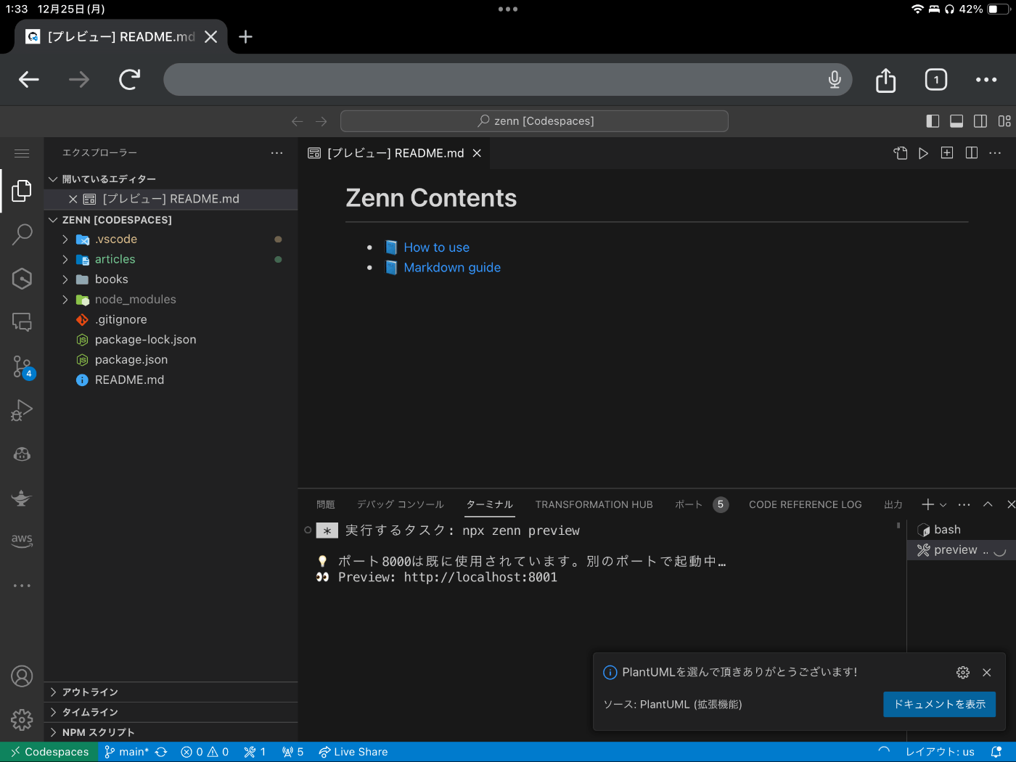Viewport: 1016px width, 762px height.
Task: Switch to the 問題 panel tab
Action: [326, 504]
